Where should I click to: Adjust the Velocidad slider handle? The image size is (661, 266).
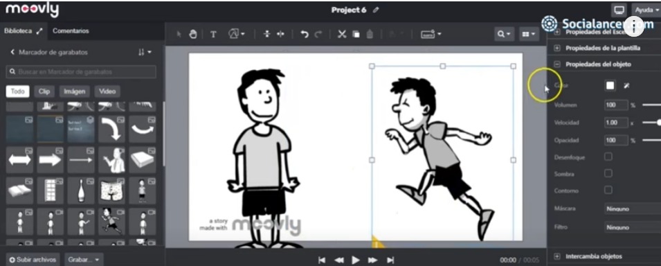(659, 123)
